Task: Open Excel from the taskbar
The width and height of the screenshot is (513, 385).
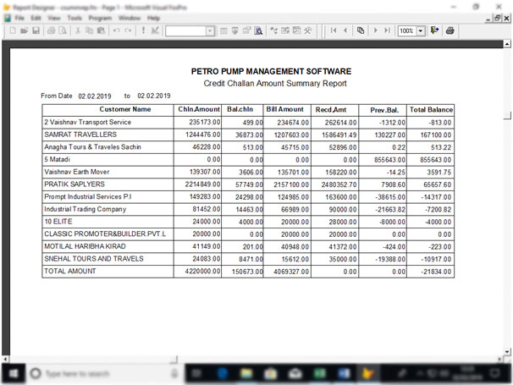Action: pos(320,373)
